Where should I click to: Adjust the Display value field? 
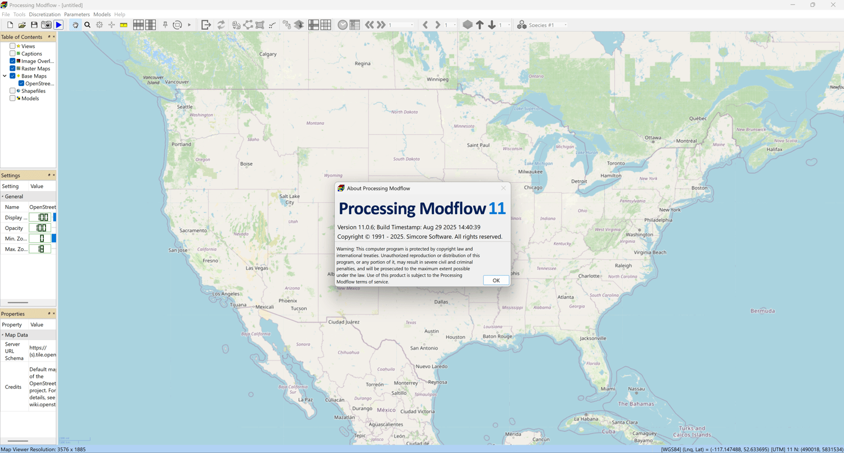click(x=40, y=218)
